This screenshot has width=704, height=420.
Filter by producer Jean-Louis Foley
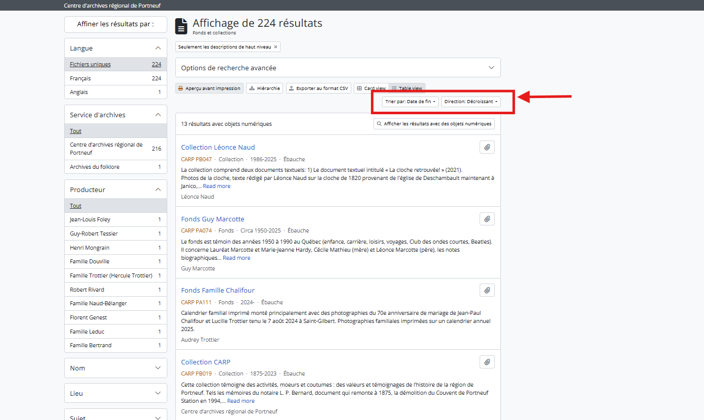(90, 220)
